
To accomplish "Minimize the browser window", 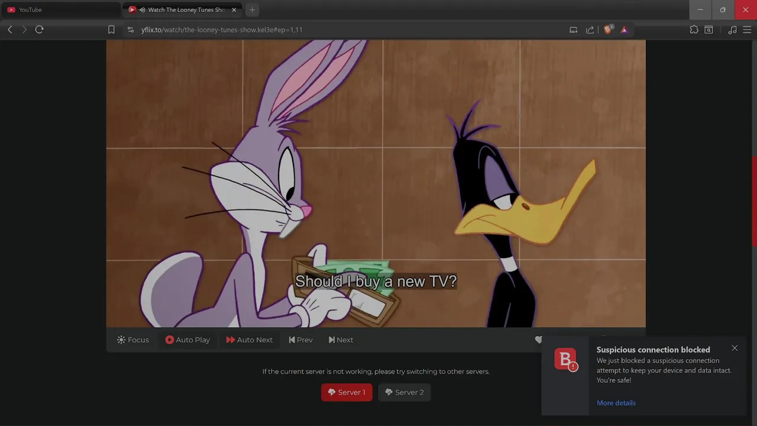I will [x=700, y=9].
